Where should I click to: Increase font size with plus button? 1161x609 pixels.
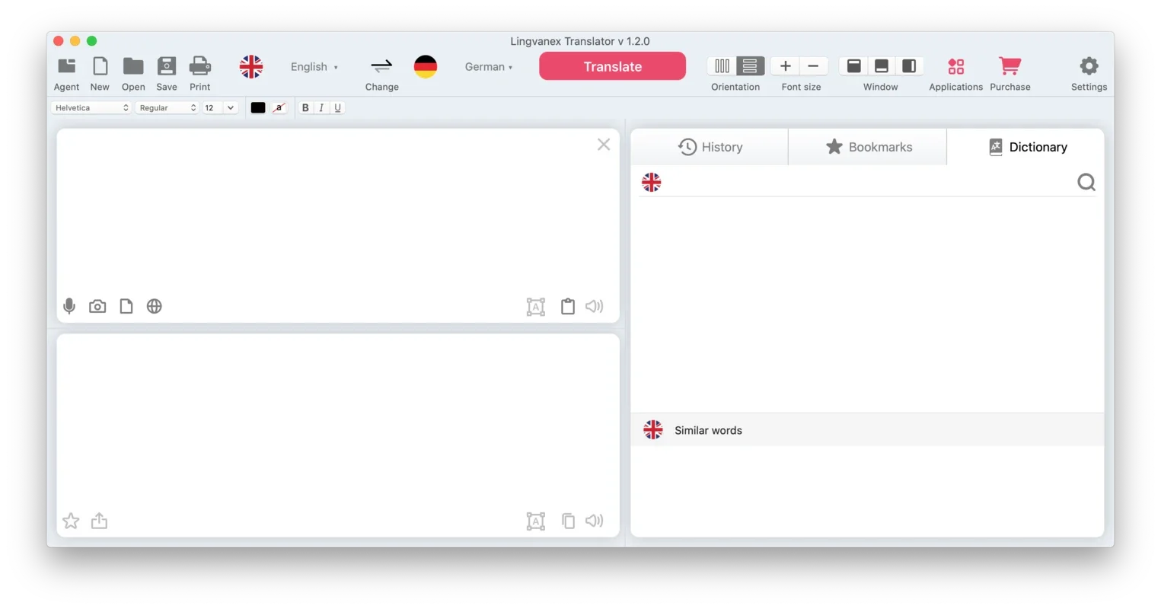(786, 66)
